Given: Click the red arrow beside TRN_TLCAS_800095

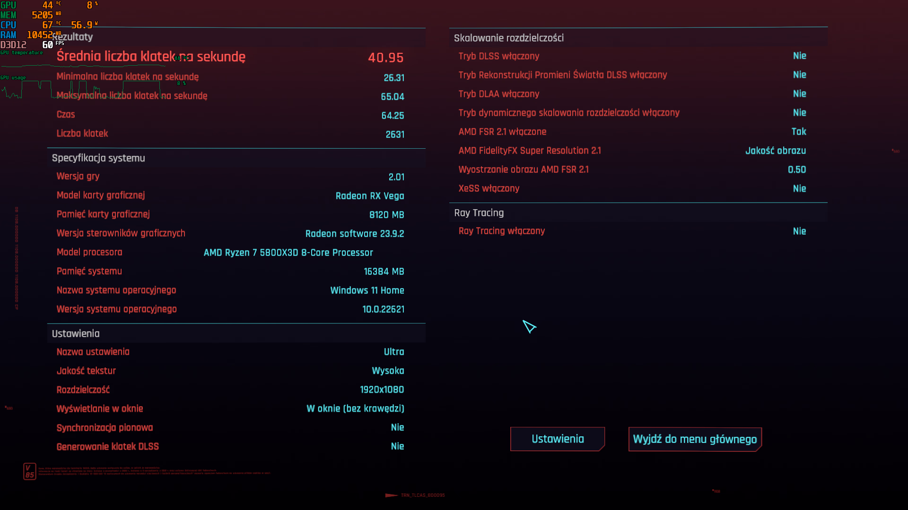Looking at the screenshot, I should tap(391, 495).
